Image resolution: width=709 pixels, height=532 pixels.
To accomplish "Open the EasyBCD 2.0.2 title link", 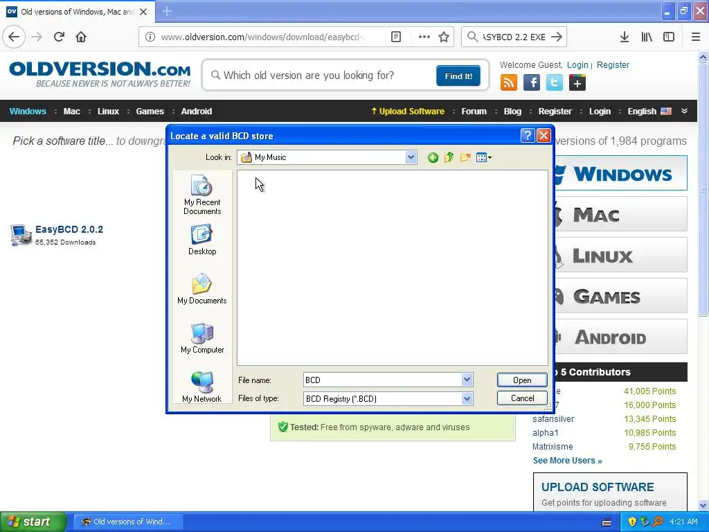I will (x=69, y=229).
